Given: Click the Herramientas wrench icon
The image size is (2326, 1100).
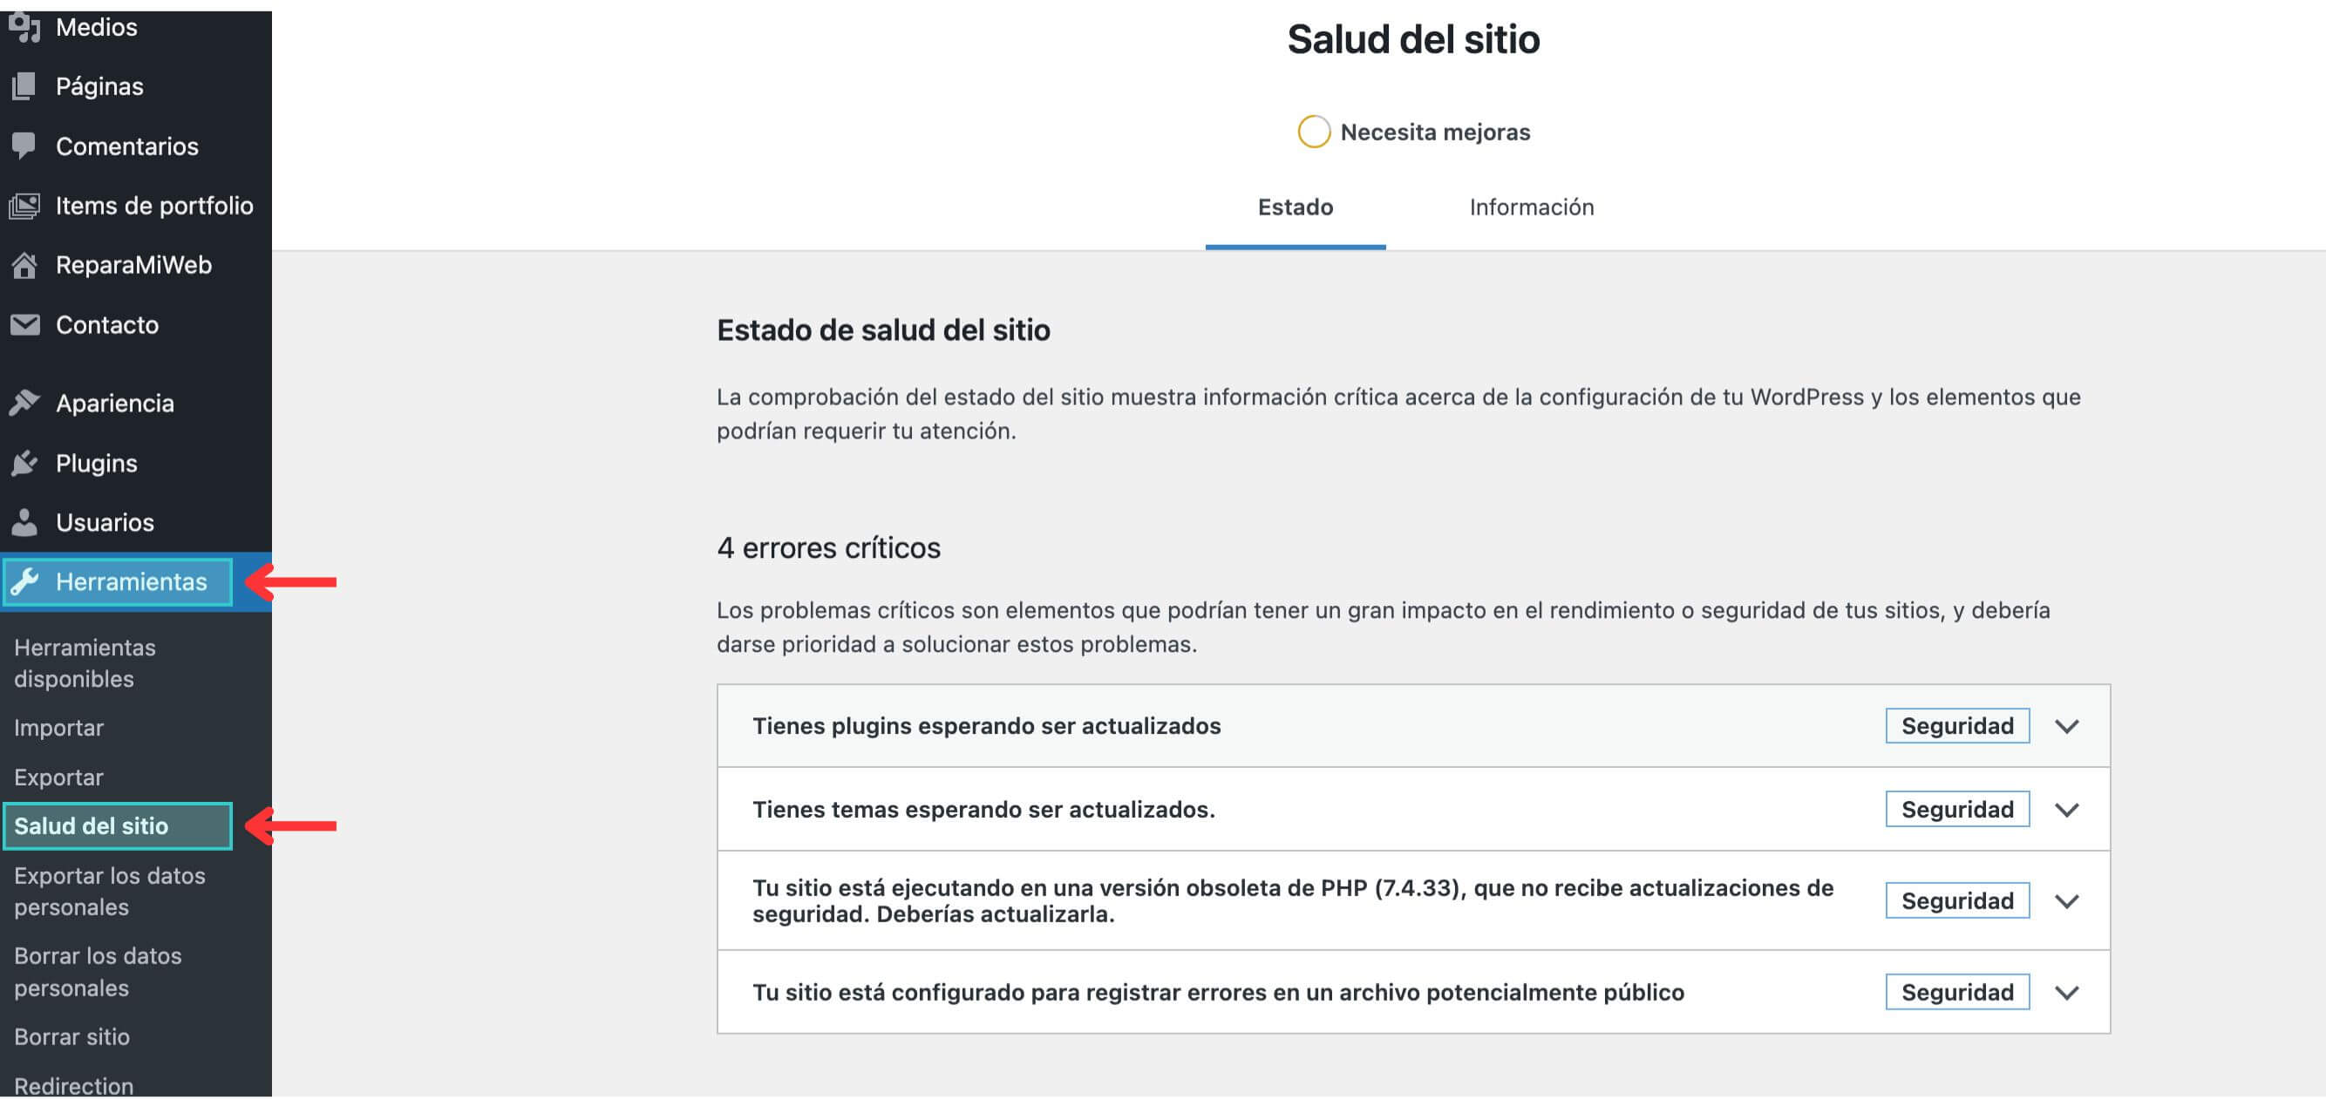Looking at the screenshot, I should pos(25,581).
